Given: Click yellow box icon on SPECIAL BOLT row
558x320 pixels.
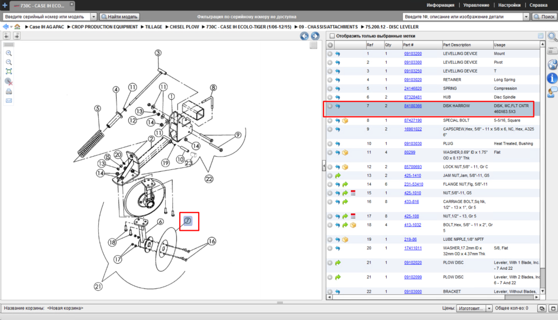Looking at the screenshot, I should point(345,120).
